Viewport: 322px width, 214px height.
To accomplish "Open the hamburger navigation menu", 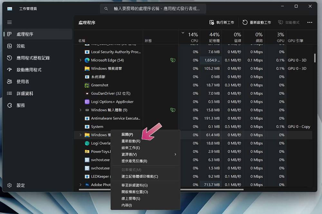I will (9, 22).
